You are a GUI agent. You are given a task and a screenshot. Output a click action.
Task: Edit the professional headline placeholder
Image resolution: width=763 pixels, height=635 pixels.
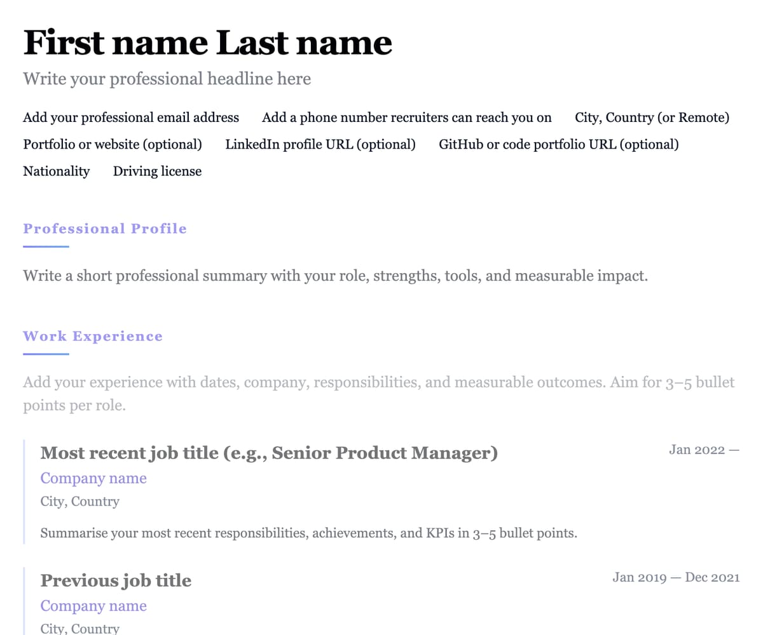[167, 79]
